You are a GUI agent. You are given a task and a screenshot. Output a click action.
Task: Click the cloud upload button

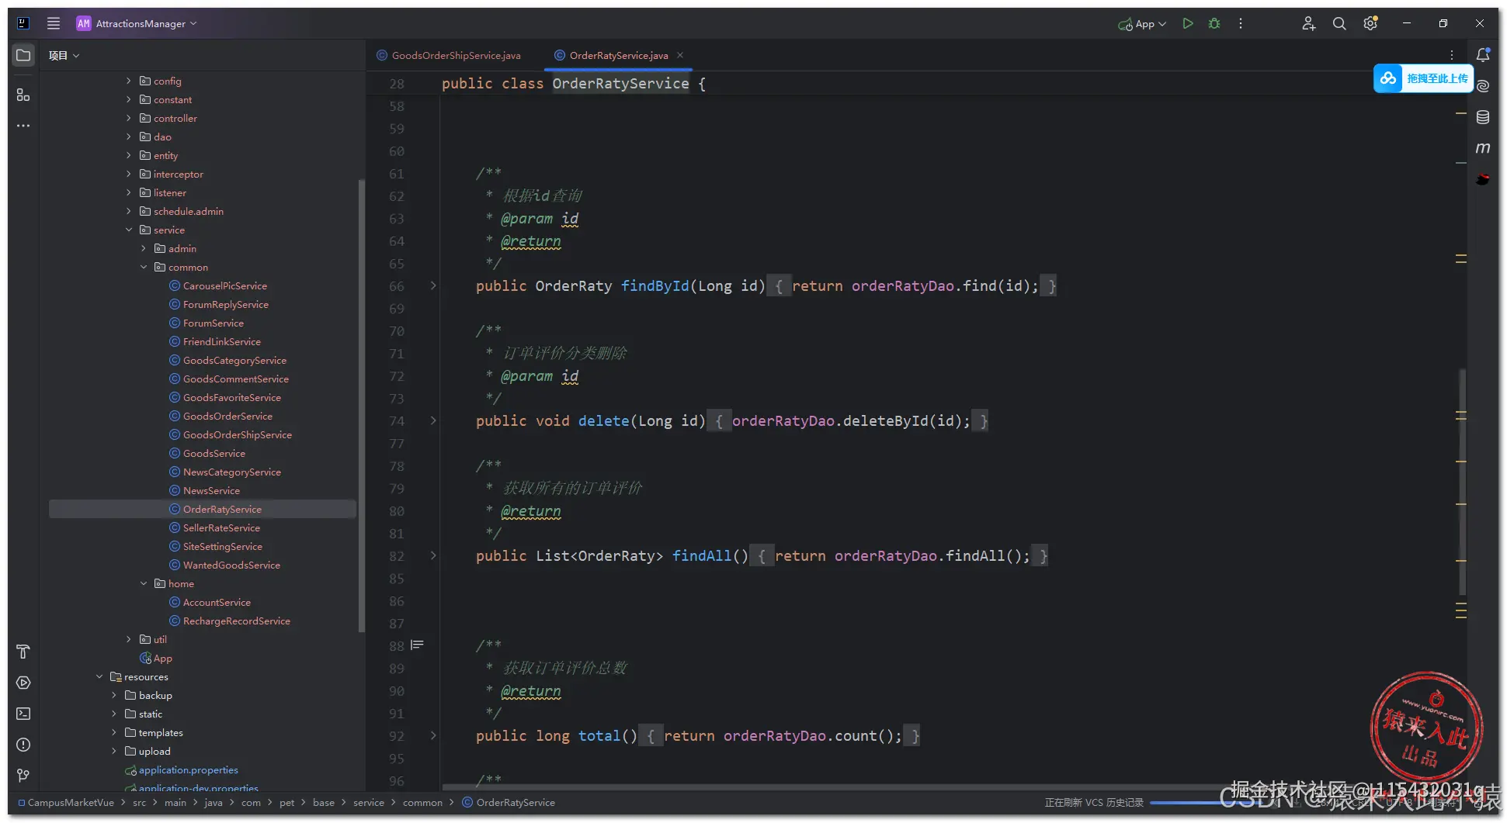[x=1423, y=78]
